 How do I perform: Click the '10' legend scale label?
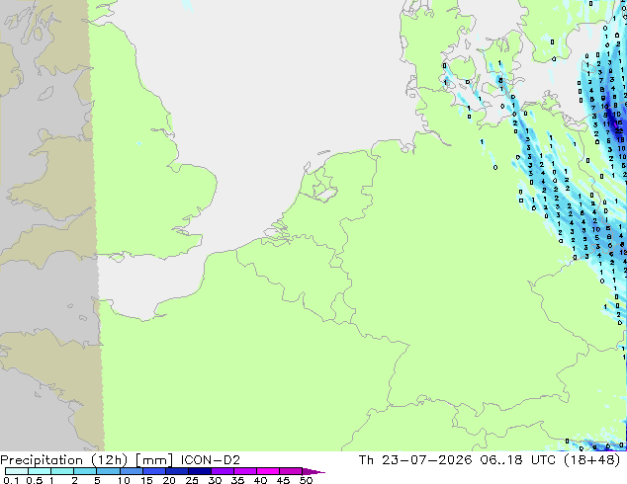[124, 480]
